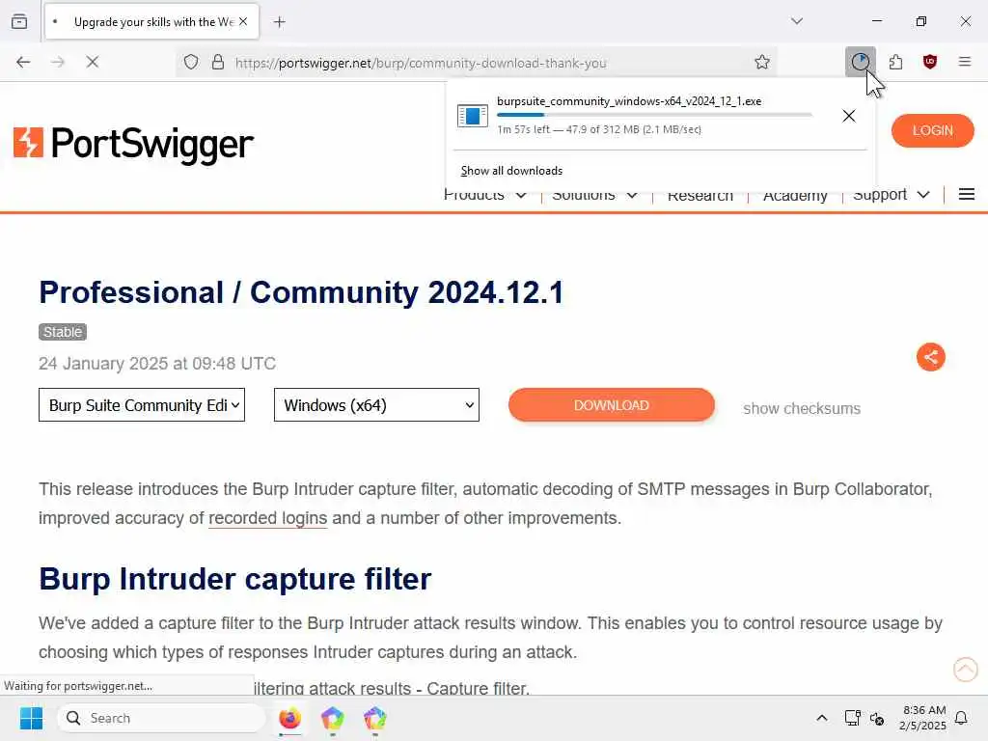Viewport: 988px width, 741px height.
Task: Click the orange LOGIN button
Action: [933, 130]
